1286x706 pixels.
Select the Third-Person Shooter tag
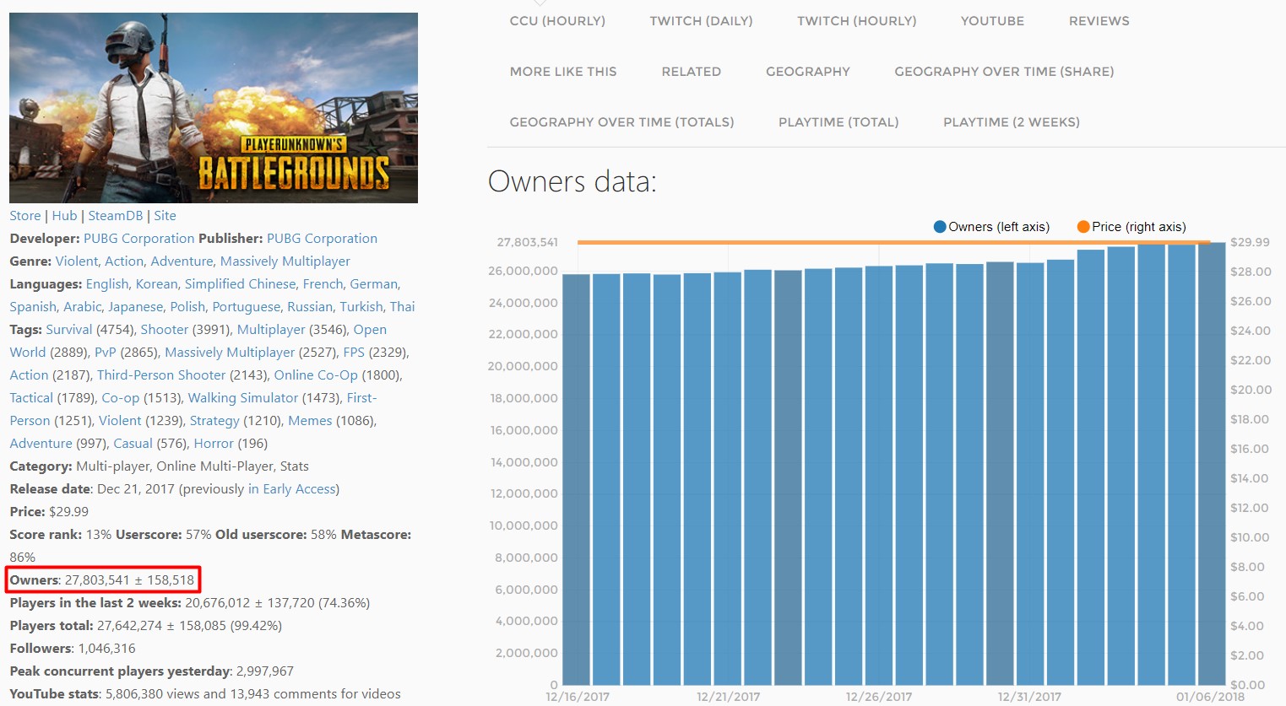161,375
